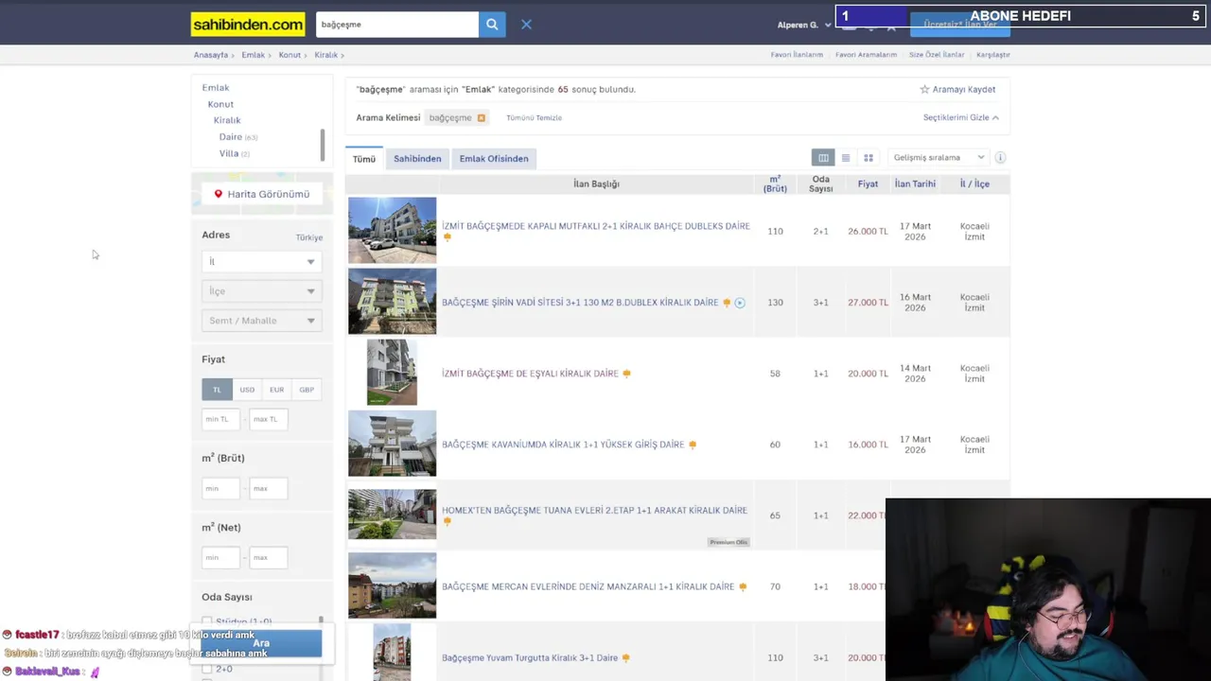Click the map pin in Harita Görünümü
Viewport: 1211px width, 681px height.
tap(218, 194)
